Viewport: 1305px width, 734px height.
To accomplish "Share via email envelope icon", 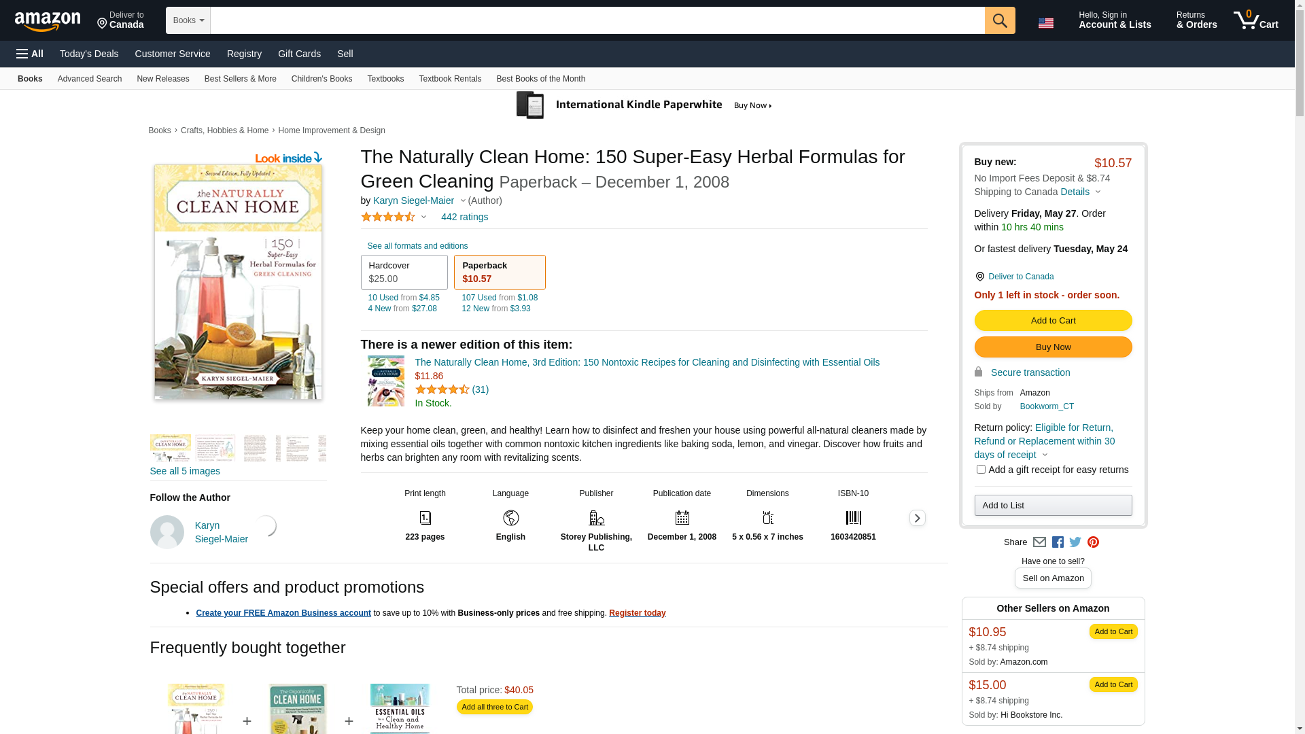I will coord(1039,542).
